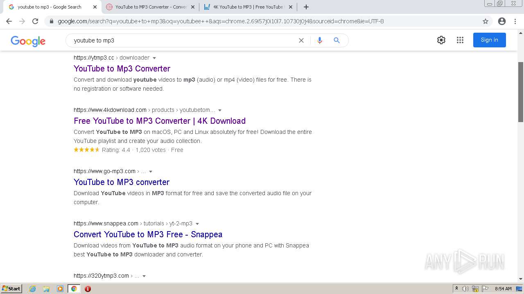Click the 8:54 AM taskbar clock
This screenshot has width=524, height=294.
click(503, 289)
